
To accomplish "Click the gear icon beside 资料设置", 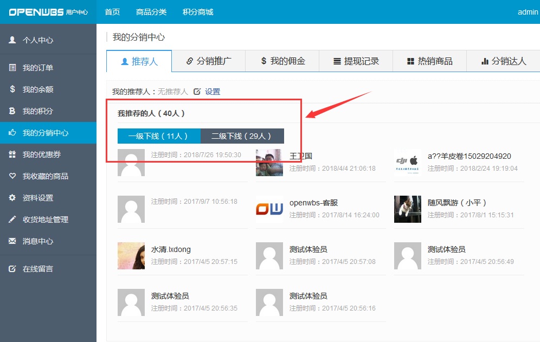I will pyautogui.click(x=12, y=198).
